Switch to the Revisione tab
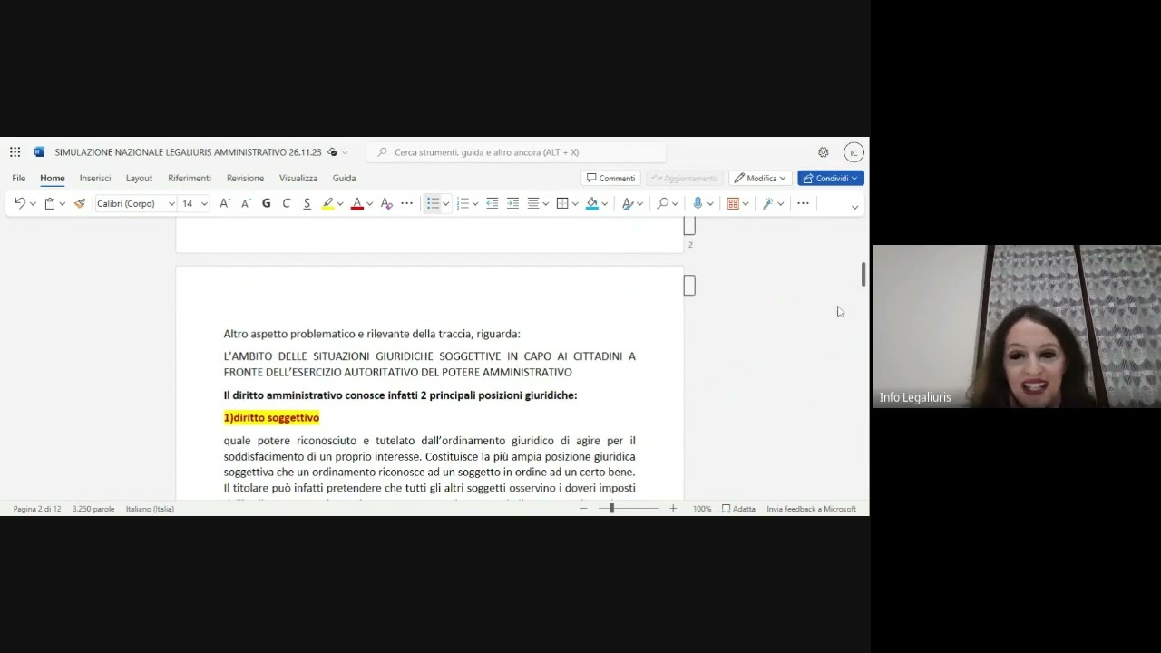Viewport: 1161px width, 653px height. tap(245, 178)
